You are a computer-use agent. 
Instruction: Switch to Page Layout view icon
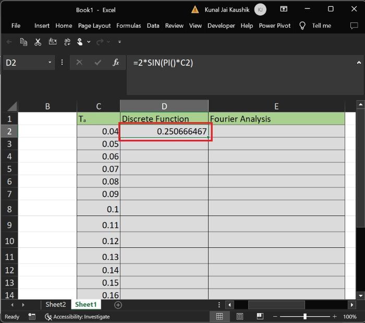[240, 316]
